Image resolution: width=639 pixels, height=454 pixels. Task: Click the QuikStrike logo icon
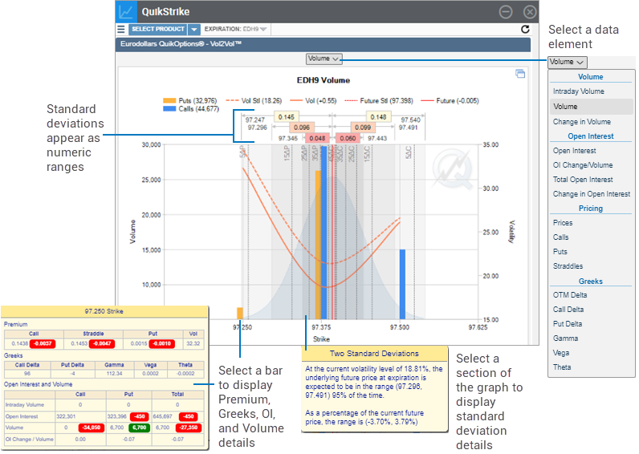tap(126, 12)
